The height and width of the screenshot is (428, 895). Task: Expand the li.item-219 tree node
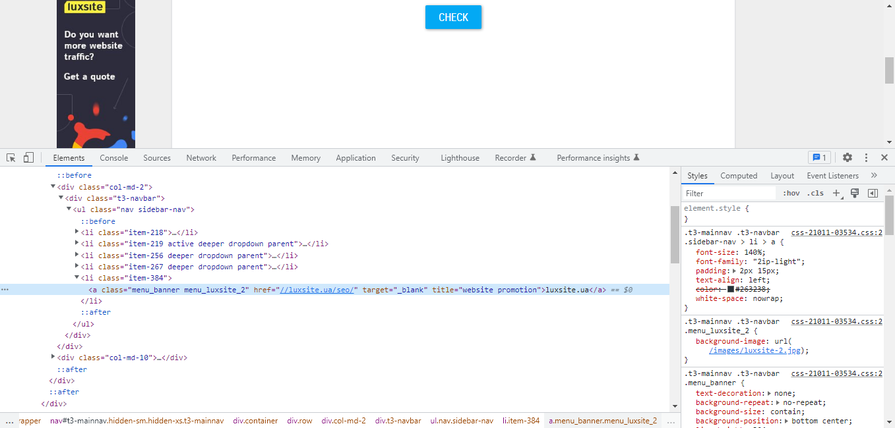click(x=77, y=244)
